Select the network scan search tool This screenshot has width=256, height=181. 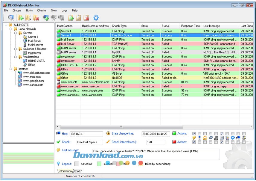click(11, 17)
